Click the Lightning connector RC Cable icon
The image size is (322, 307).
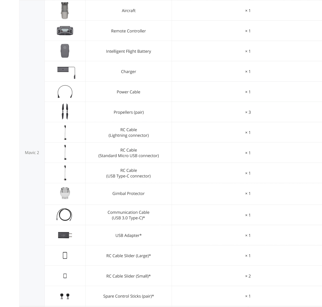point(65,132)
